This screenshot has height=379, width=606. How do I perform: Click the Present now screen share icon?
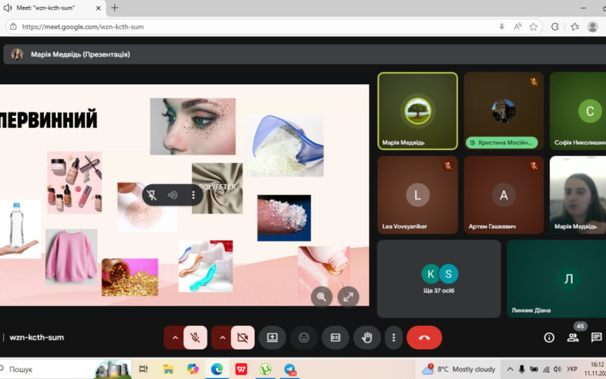pyautogui.click(x=273, y=337)
